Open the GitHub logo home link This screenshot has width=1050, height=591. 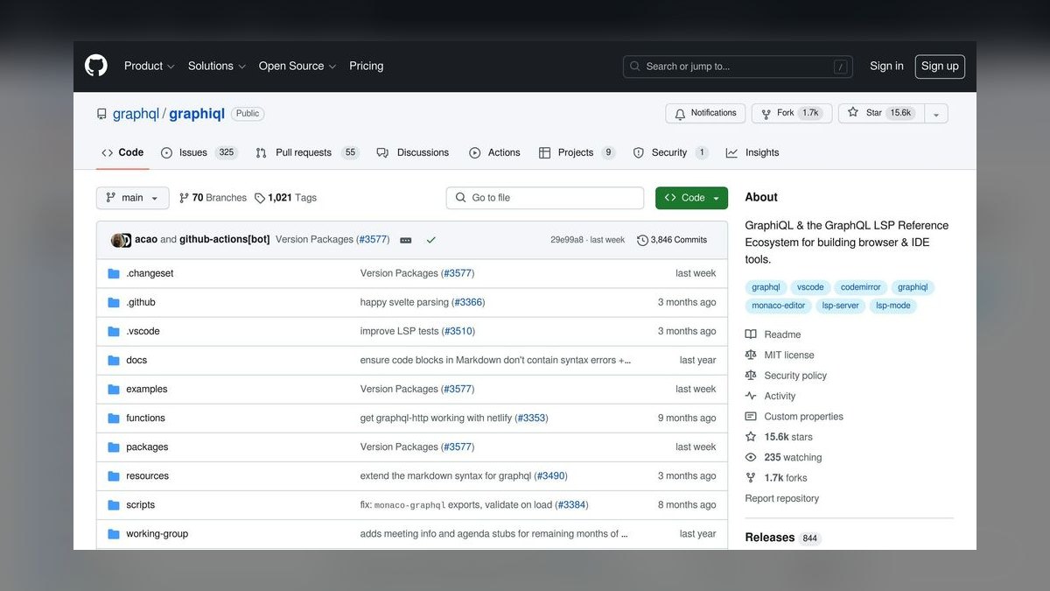coord(96,66)
